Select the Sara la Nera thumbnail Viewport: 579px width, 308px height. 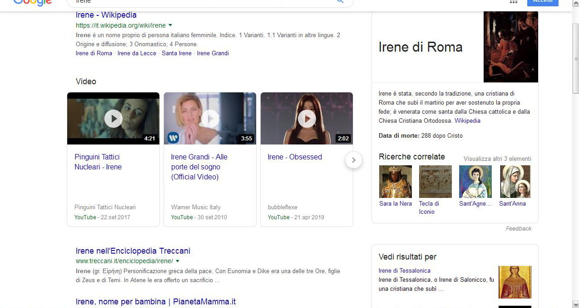[x=396, y=182]
